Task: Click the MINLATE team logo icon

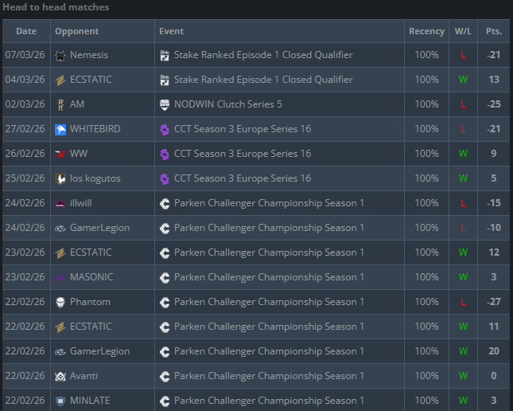Action: pyautogui.click(x=60, y=401)
